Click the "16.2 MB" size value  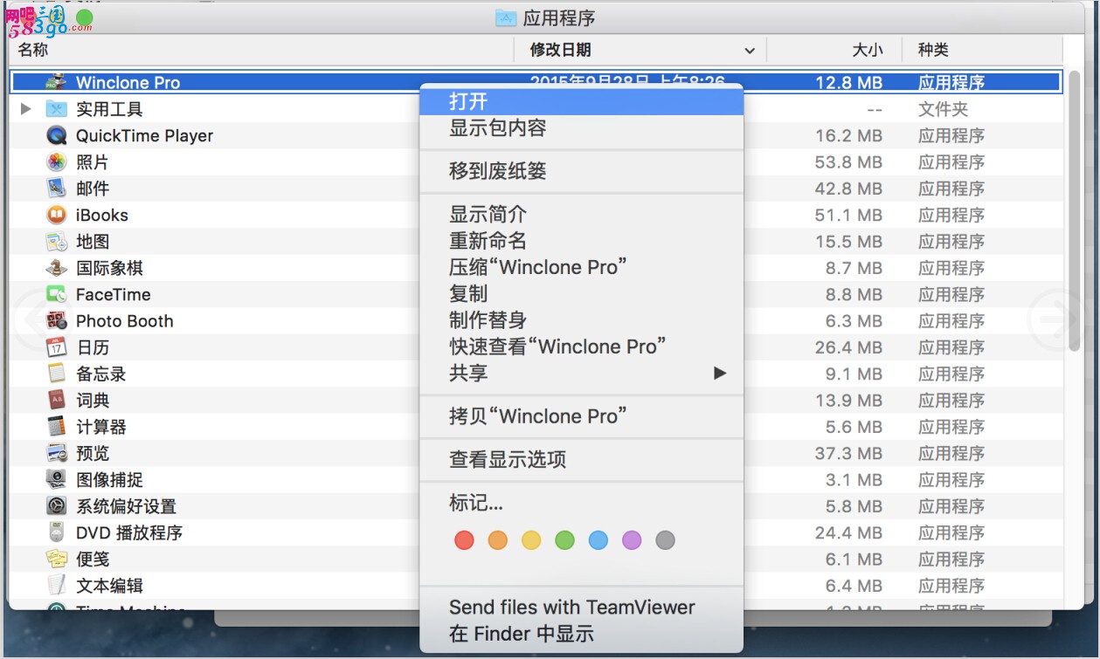[x=848, y=135]
